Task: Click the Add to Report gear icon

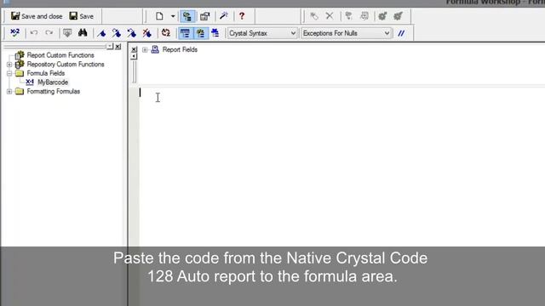Action: coord(399,16)
